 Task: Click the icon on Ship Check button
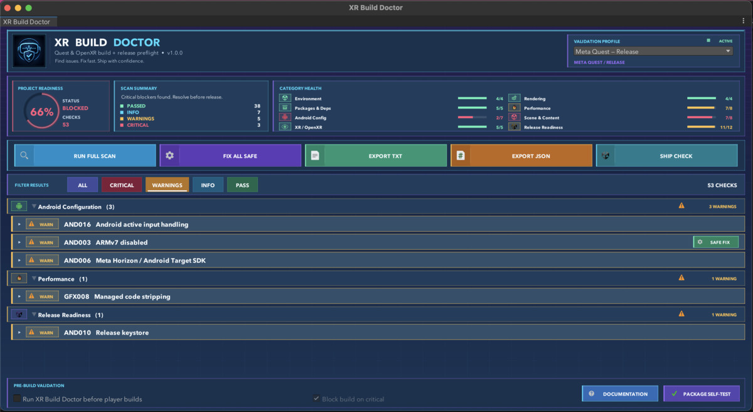pos(606,156)
